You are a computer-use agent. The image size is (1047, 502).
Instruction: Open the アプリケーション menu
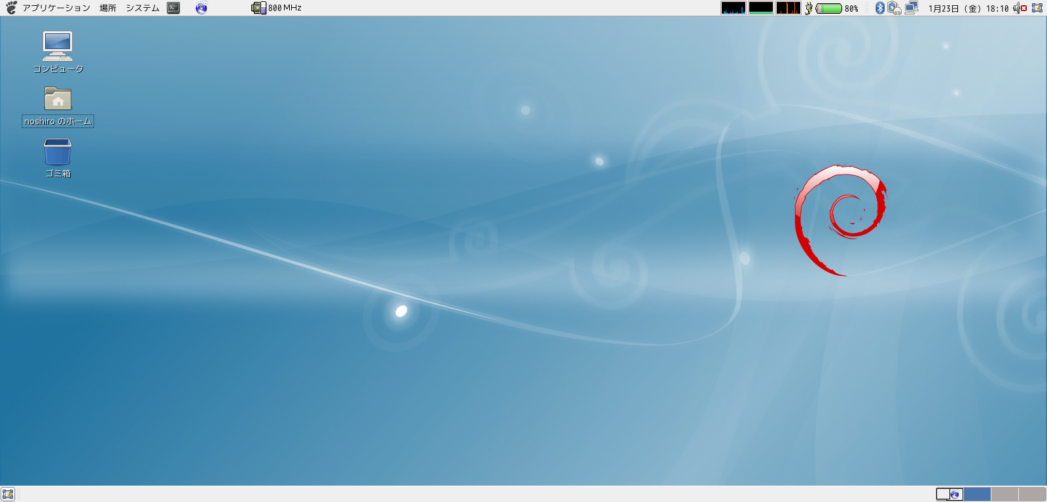tap(56, 8)
